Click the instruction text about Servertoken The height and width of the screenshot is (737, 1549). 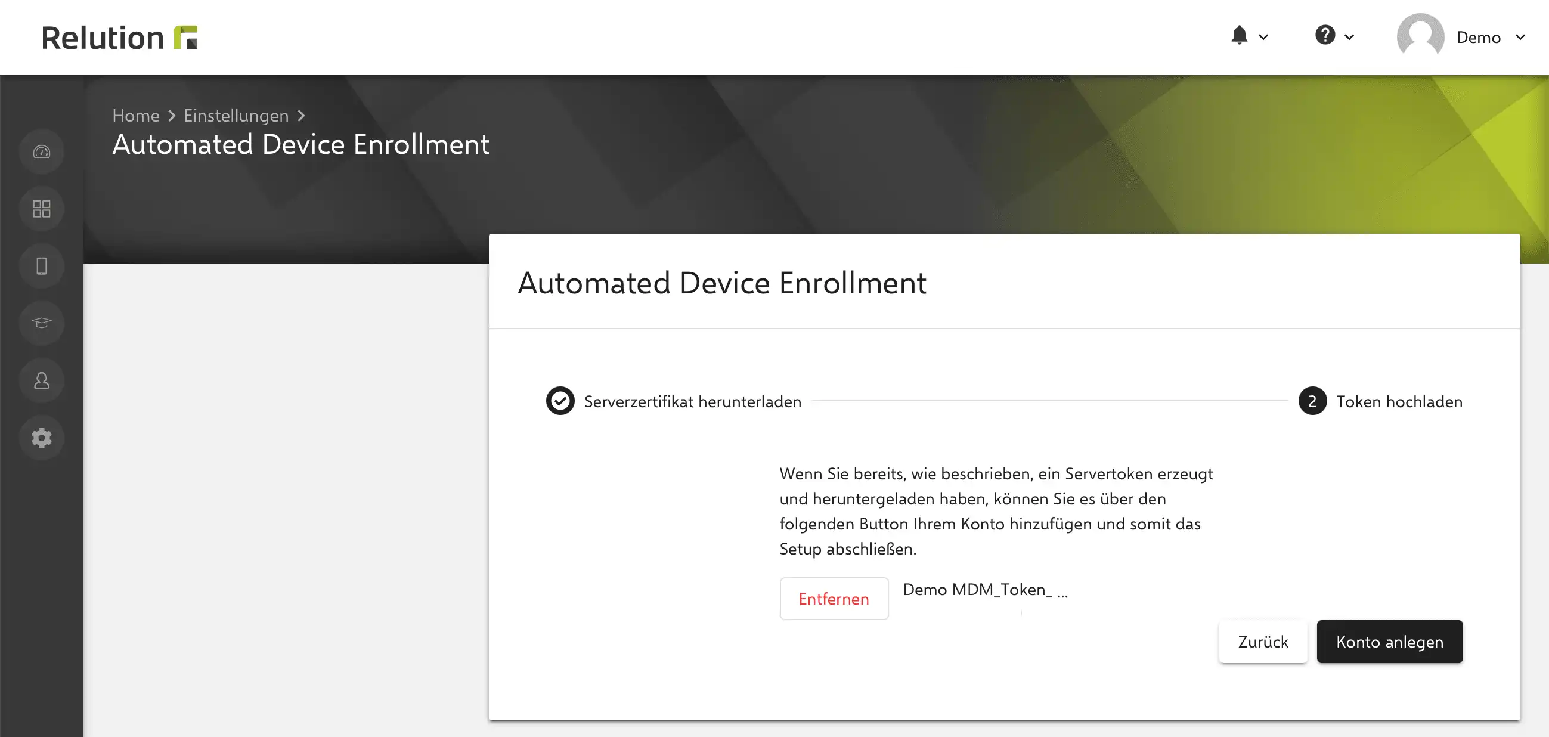[x=996, y=511]
